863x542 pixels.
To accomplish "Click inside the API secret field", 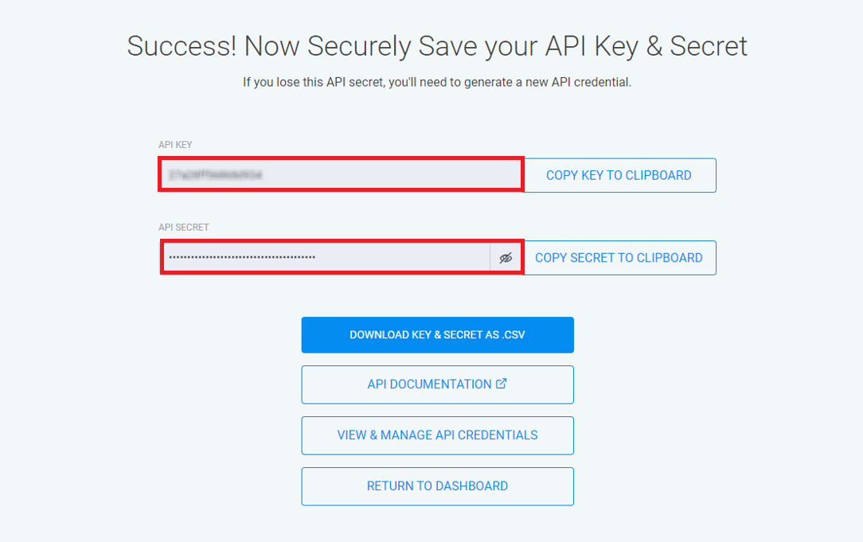I will coord(398,258).
